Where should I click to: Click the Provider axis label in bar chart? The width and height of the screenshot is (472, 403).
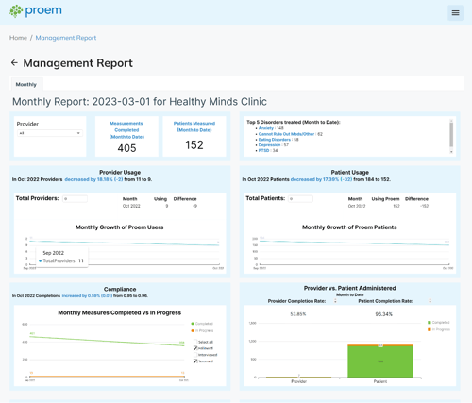click(298, 381)
